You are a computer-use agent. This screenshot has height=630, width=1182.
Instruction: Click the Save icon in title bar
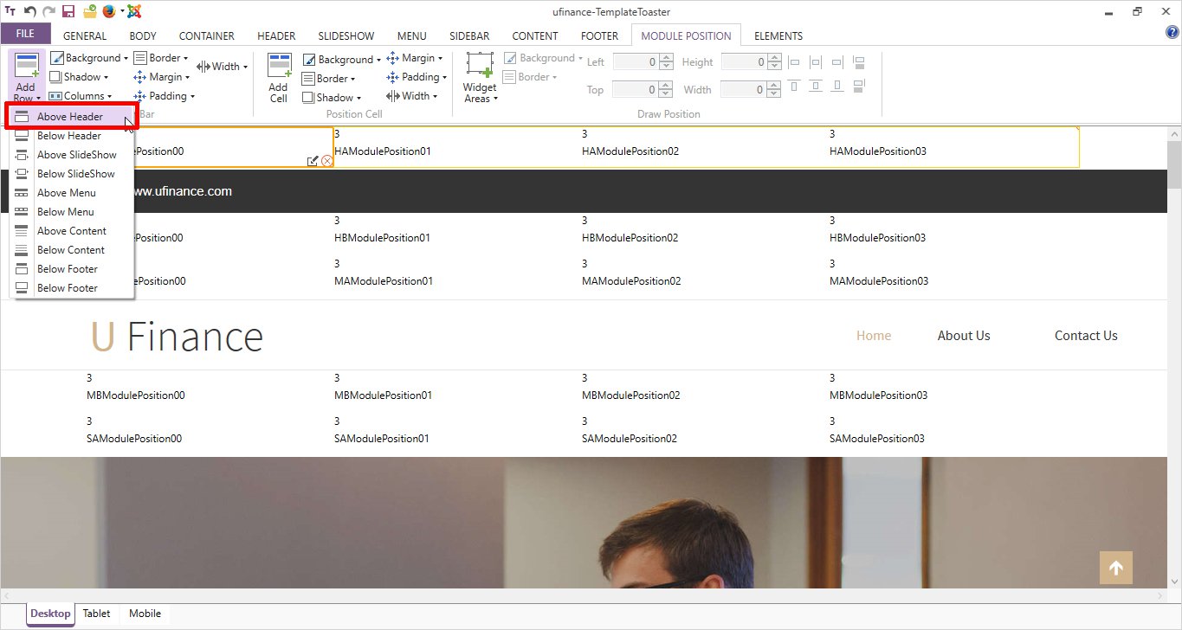[x=68, y=11]
